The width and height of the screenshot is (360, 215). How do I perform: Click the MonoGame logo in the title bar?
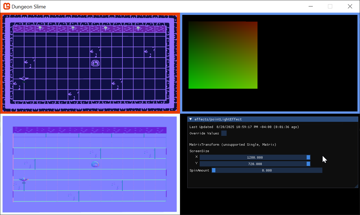click(7, 6)
